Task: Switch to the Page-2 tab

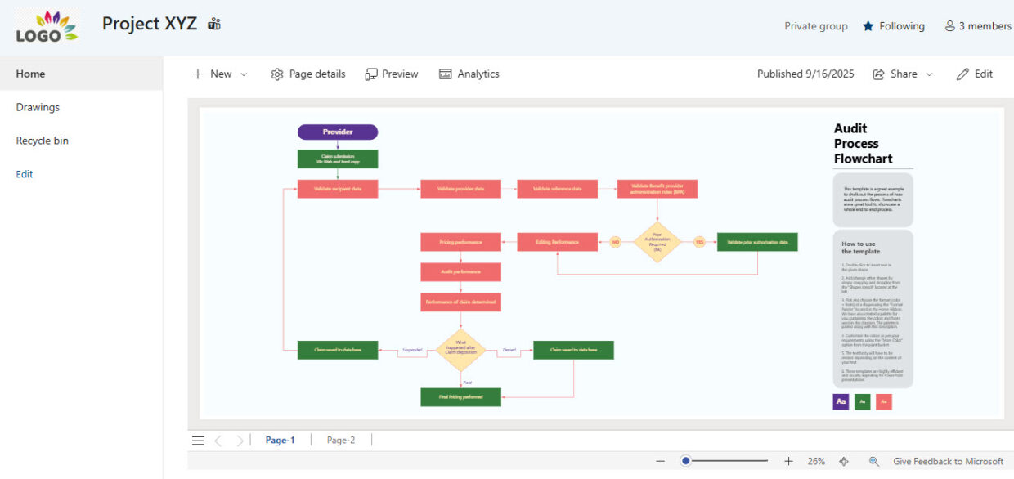Action: pos(341,440)
